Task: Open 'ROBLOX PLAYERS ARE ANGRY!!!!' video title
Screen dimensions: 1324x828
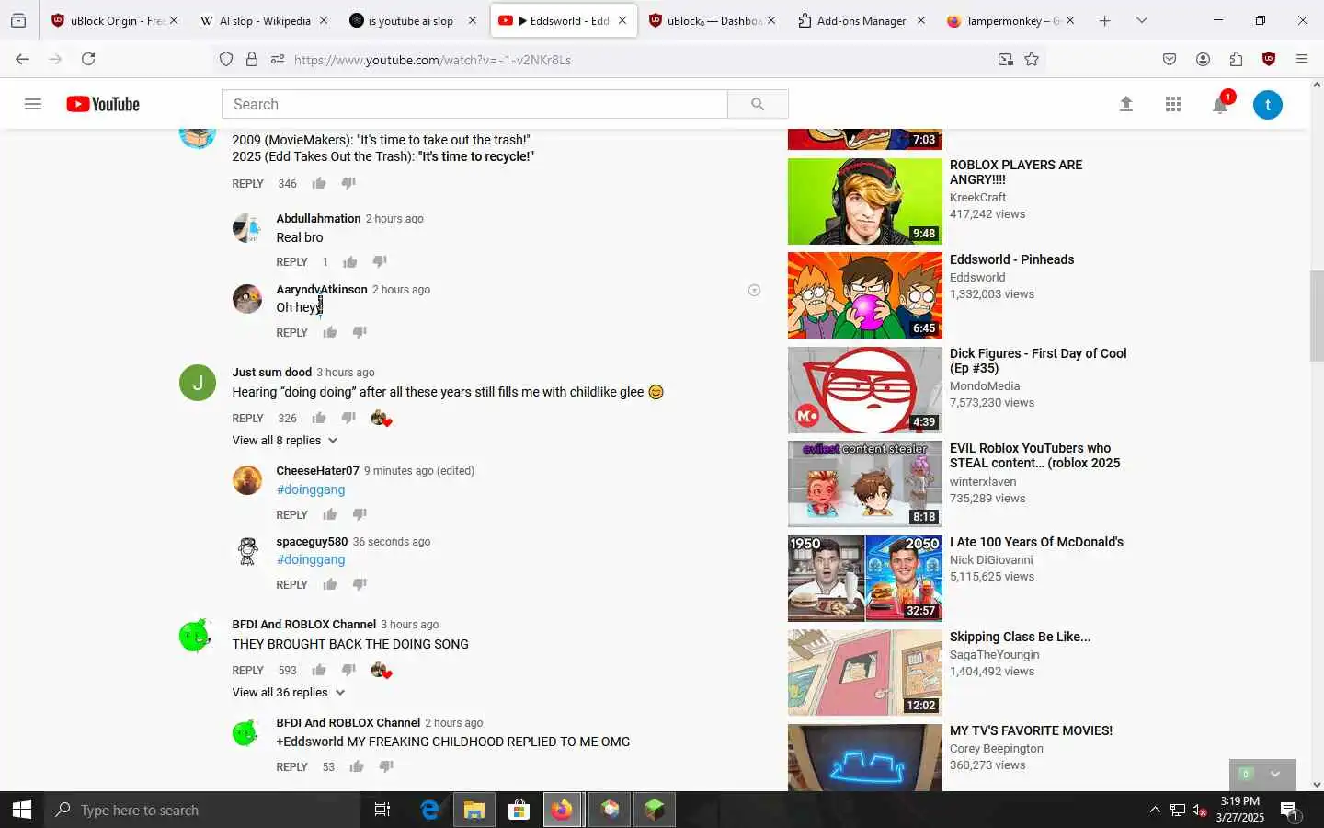Action: coord(1016,172)
